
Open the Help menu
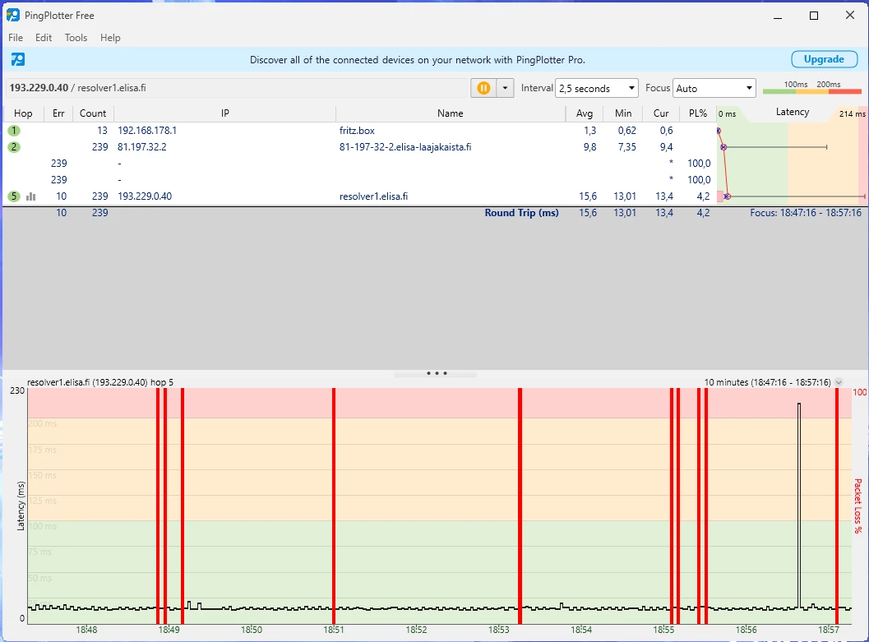[110, 38]
